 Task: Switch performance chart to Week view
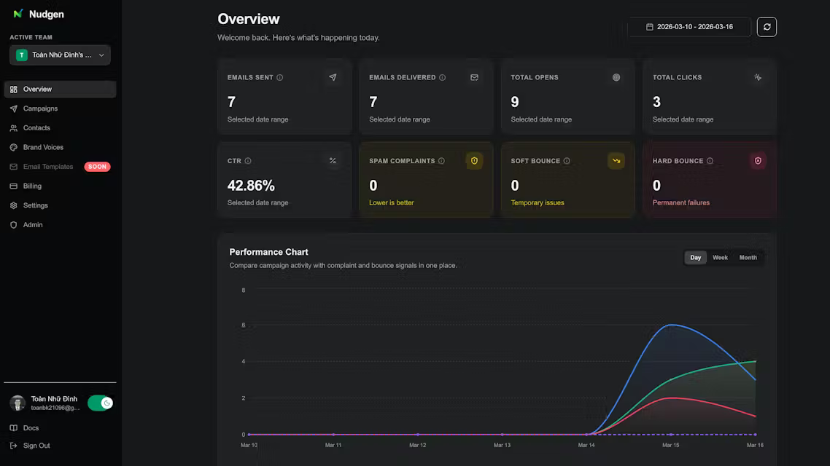click(x=720, y=257)
